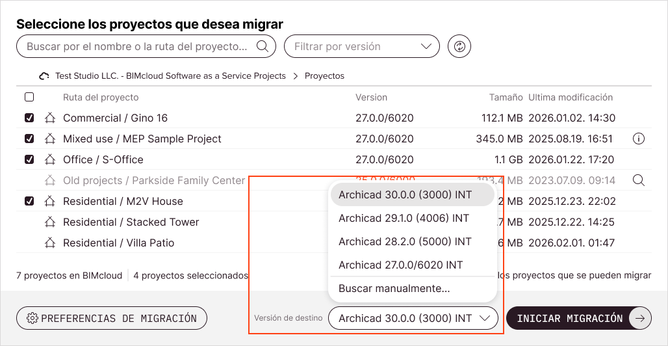Click house icon beside Mixed use / MEP Sample Project
The width and height of the screenshot is (668, 346).
[x=50, y=139]
